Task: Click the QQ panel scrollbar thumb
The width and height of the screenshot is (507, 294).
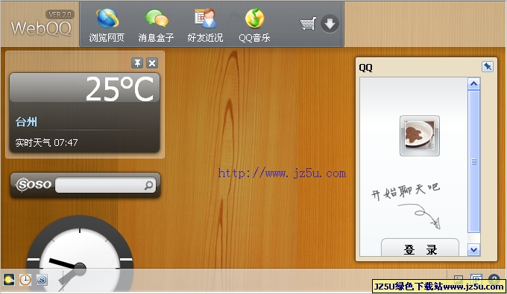Action: 473,162
